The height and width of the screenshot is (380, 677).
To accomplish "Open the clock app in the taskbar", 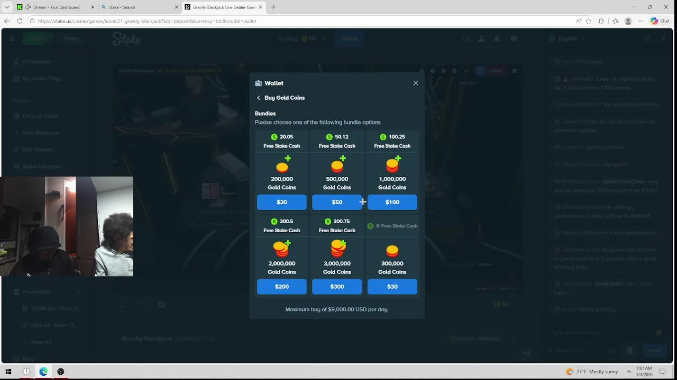I will pyautogui.click(x=26, y=372).
